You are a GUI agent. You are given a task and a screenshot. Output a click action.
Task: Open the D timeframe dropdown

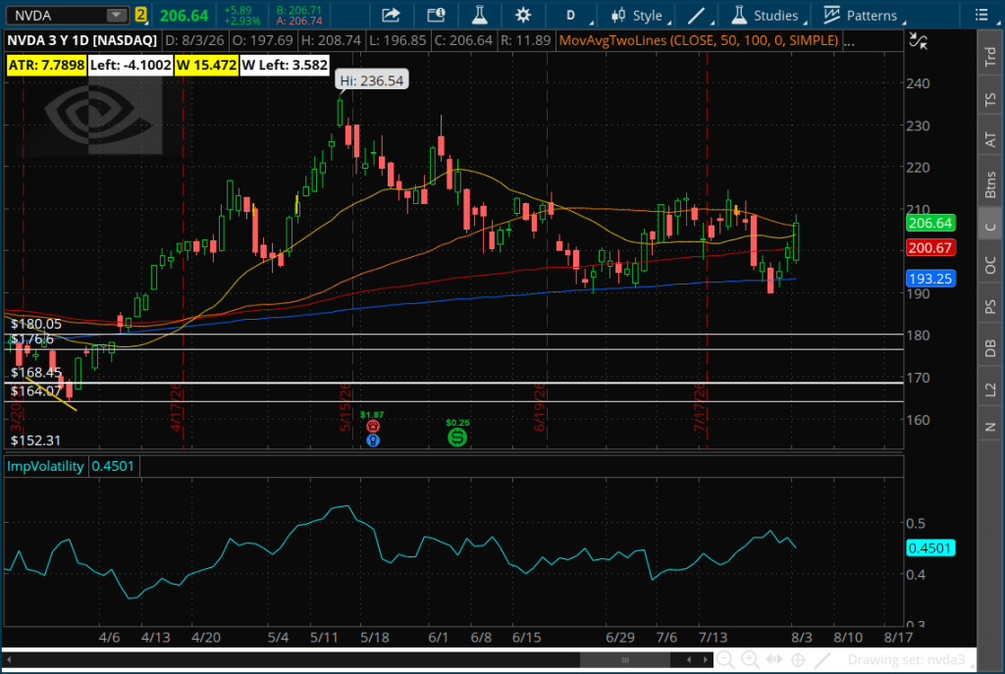[x=573, y=16]
